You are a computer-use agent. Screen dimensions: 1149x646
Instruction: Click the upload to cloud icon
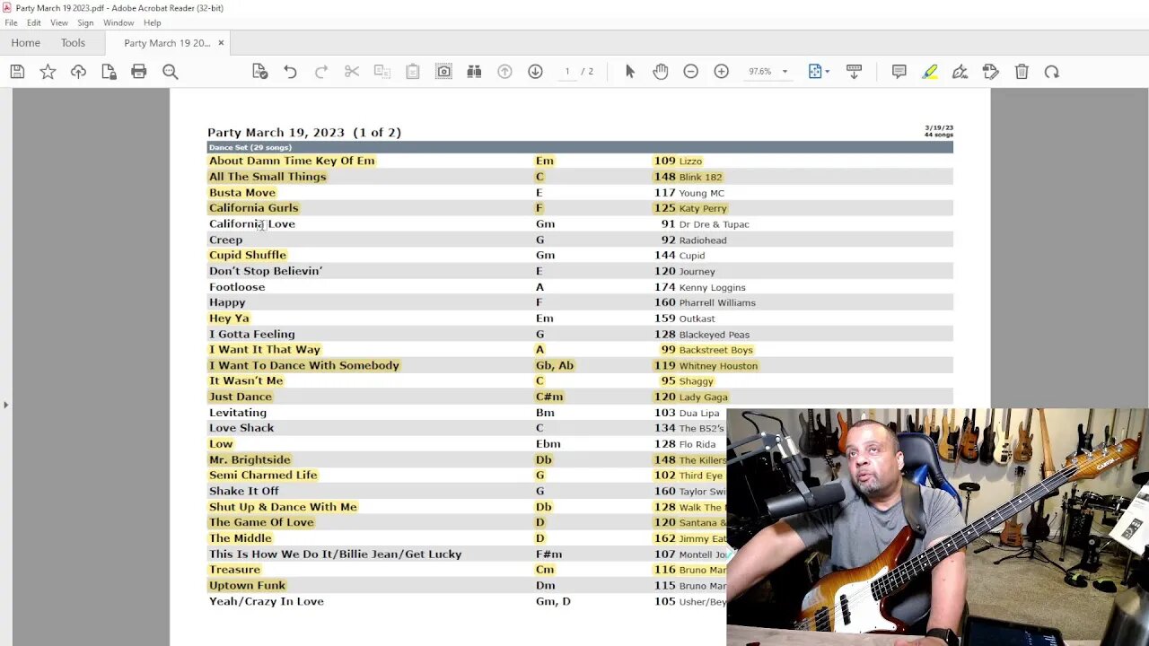tap(78, 72)
